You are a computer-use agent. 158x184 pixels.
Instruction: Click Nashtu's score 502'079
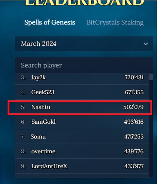coord(133,107)
